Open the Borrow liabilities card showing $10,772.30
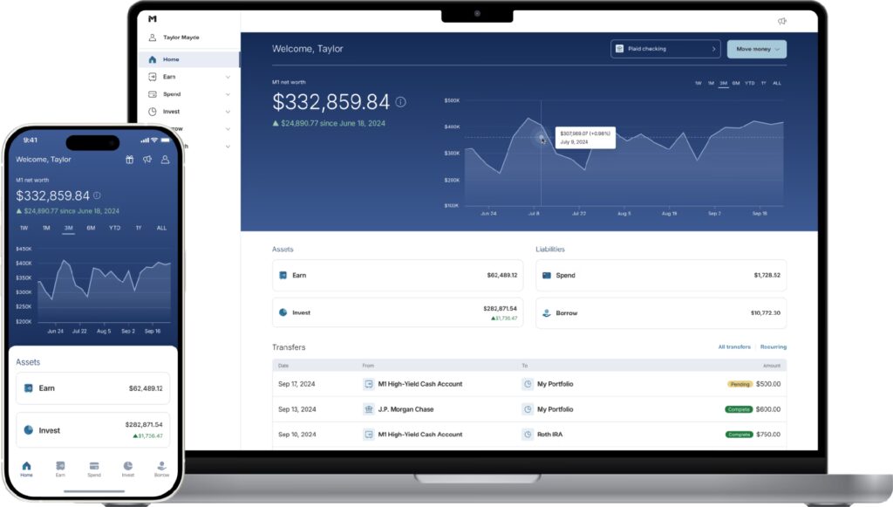893x507 pixels. [660, 312]
